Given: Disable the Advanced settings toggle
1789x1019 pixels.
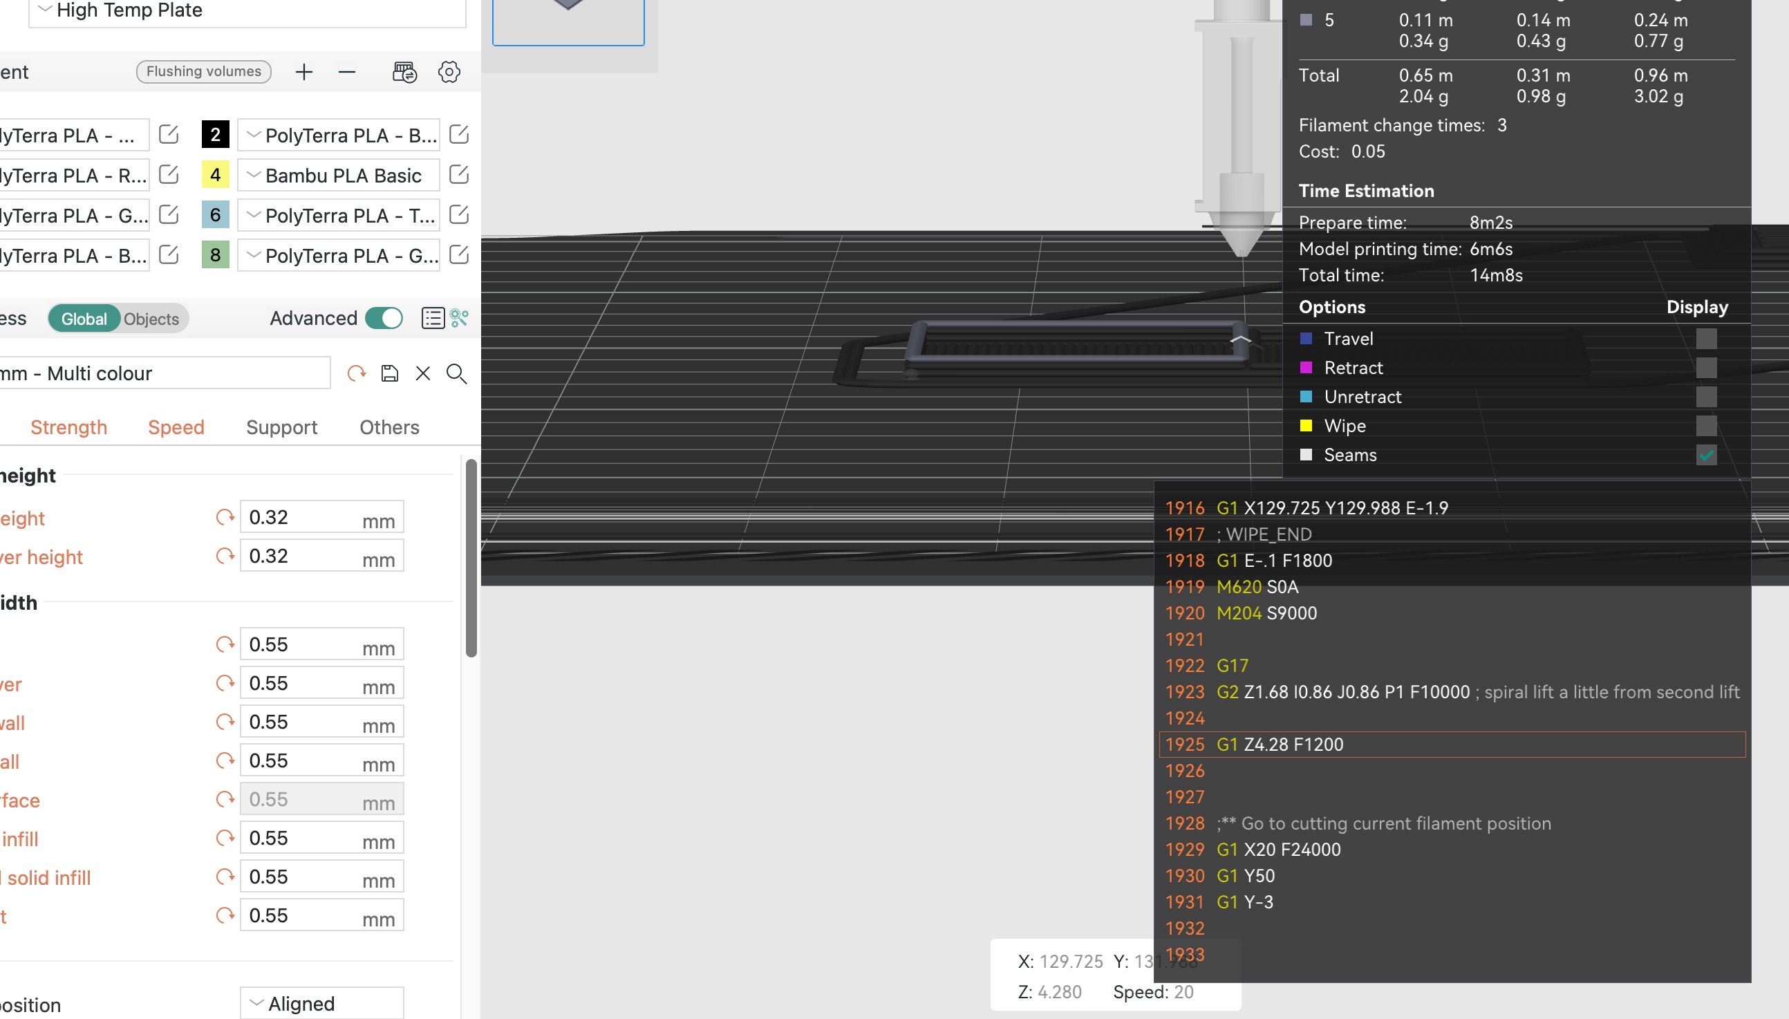Looking at the screenshot, I should point(384,318).
